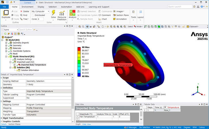Open the Add-ons ribbon tab
Viewport: 209px width, 129px height.
click(80, 7)
